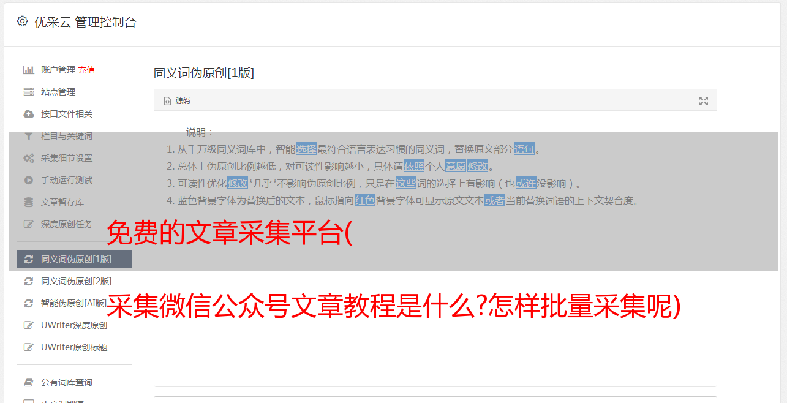Click the gear icon beside 优采云 管理控制台
Screen dimensions: 787x403
[23, 21]
